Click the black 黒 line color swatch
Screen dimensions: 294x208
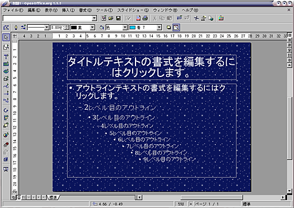74,28
